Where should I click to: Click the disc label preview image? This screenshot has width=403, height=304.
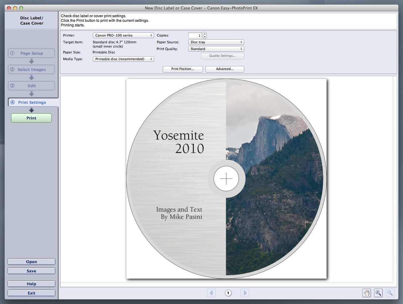[226, 179]
